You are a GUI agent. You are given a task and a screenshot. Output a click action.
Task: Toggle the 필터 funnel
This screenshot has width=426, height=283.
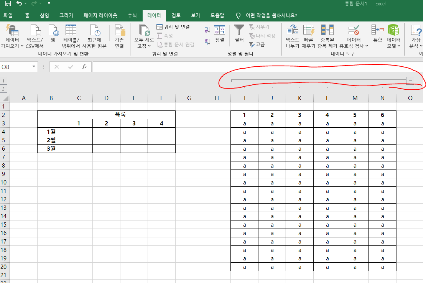tap(239, 34)
